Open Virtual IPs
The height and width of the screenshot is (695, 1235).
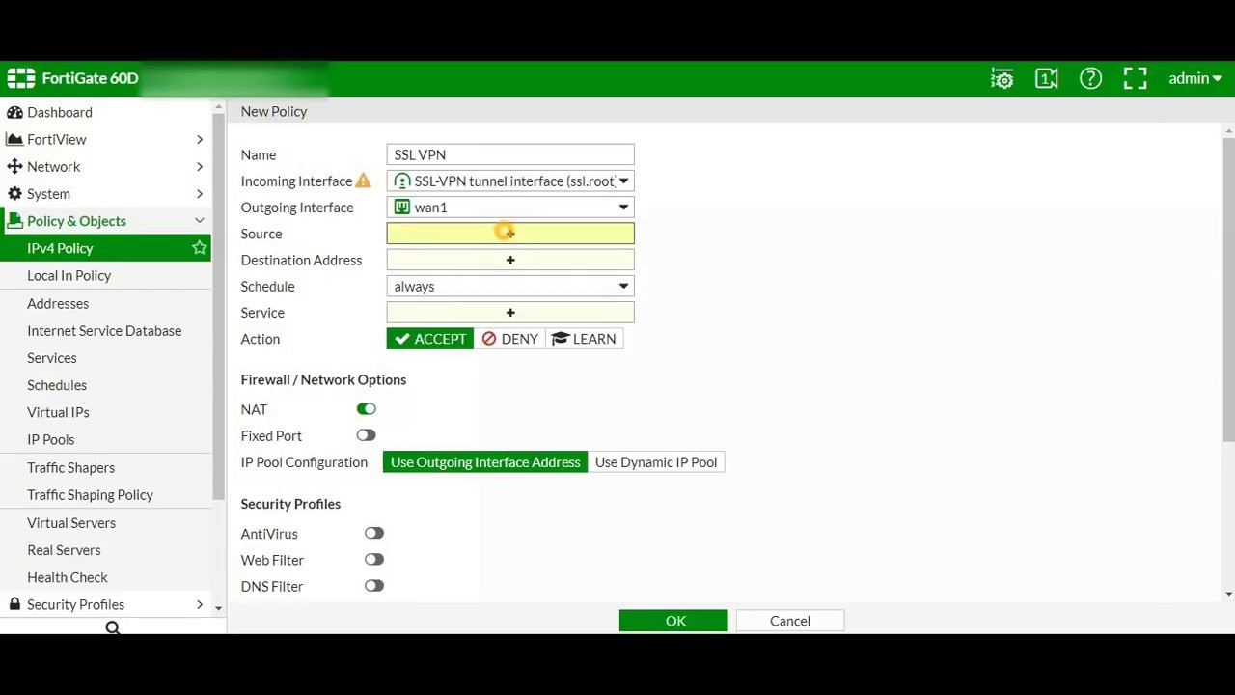(x=58, y=412)
